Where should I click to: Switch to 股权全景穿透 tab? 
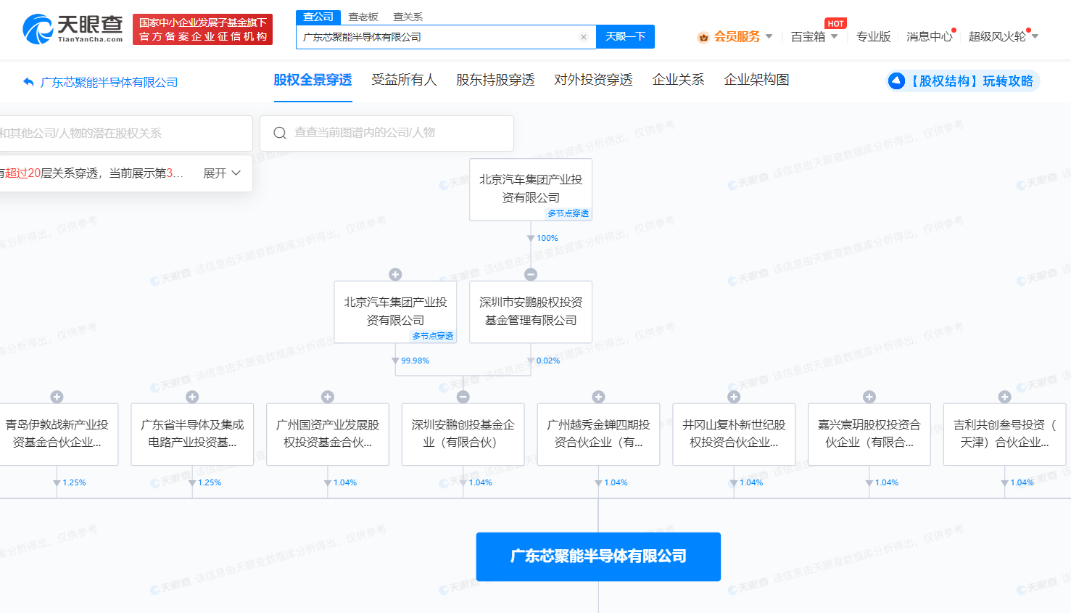313,80
